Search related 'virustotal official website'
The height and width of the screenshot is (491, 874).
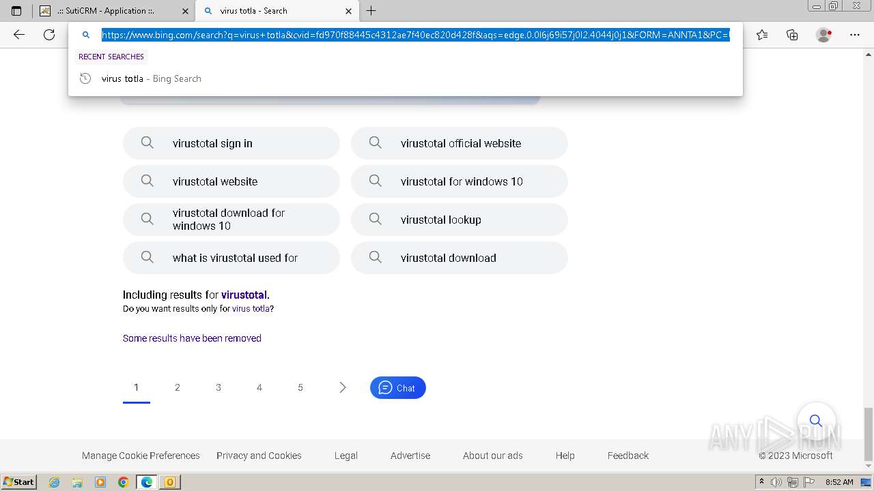click(460, 143)
